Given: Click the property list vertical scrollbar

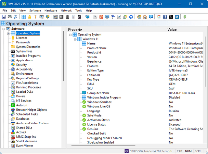Looking at the screenshot, I should pos(205,61).
